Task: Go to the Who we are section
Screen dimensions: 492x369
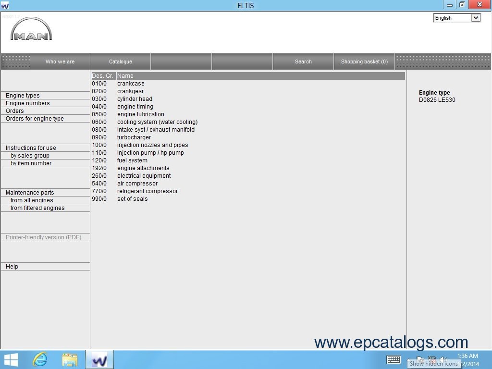Action: tap(60, 61)
